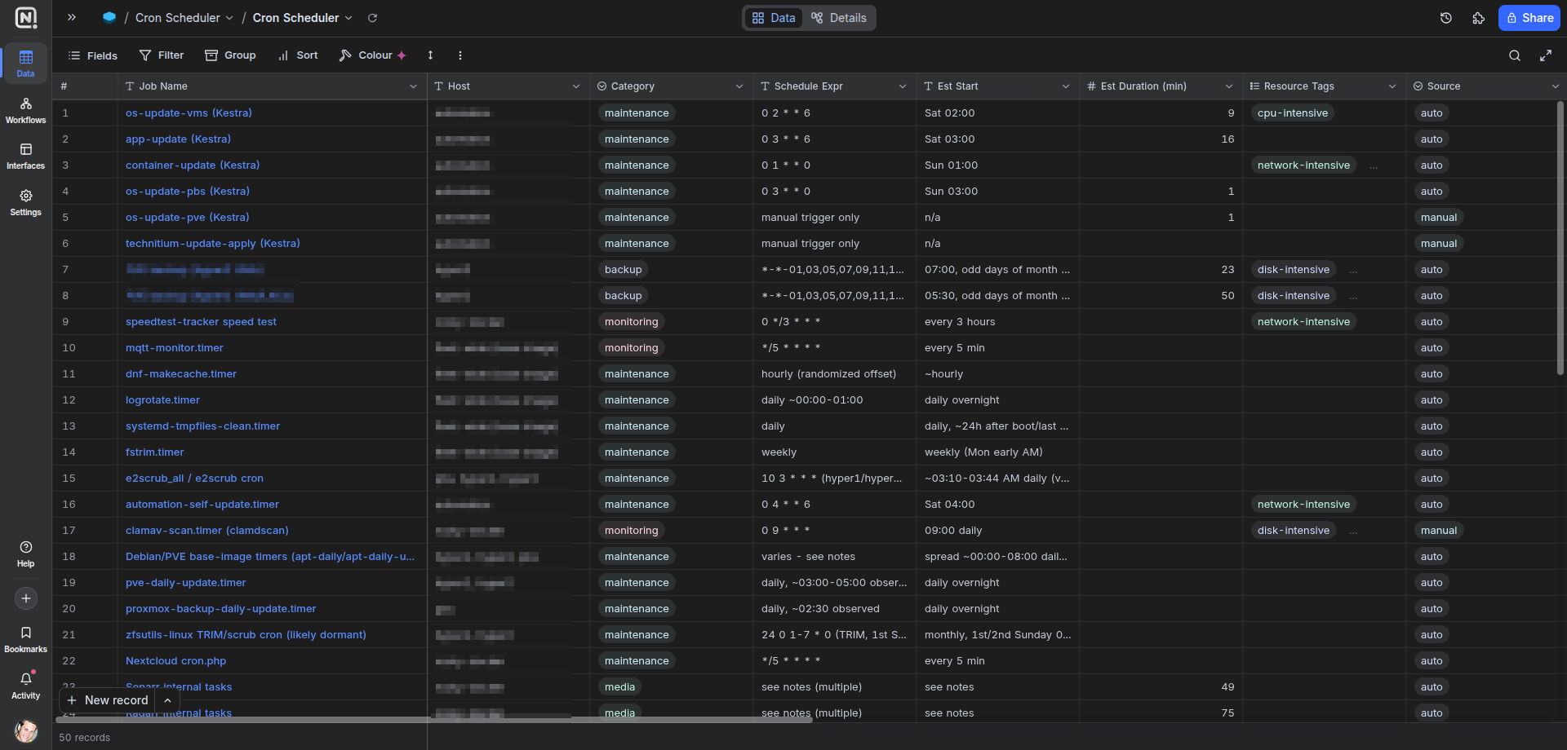Click the '50 records' footer count
1567x750 pixels.
click(84, 737)
